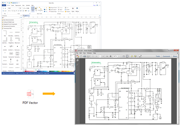Click the zoom out minus button in Reader
Image resolution: width=181 pixels, height=126 pixels.
[x=107, y=56]
